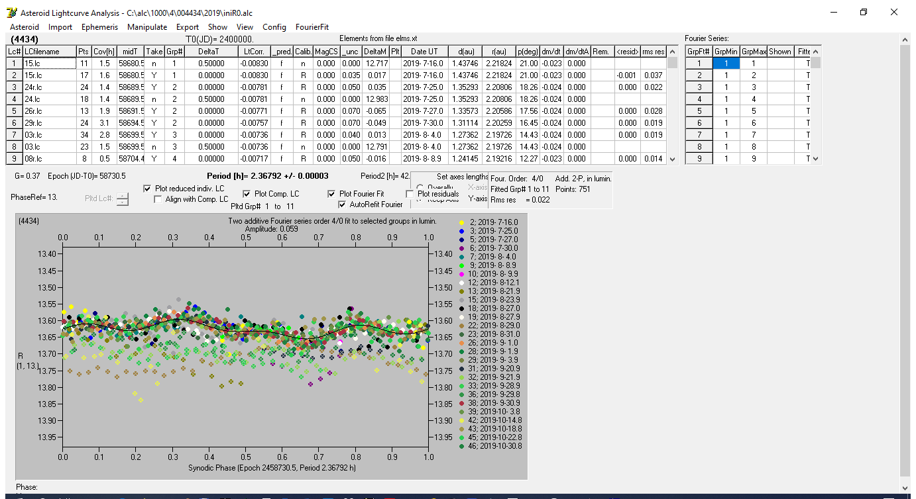This screenshot has width=916, height=499.
Task: Click DeltaM value 12.717
Action: [x=375, y=63]
